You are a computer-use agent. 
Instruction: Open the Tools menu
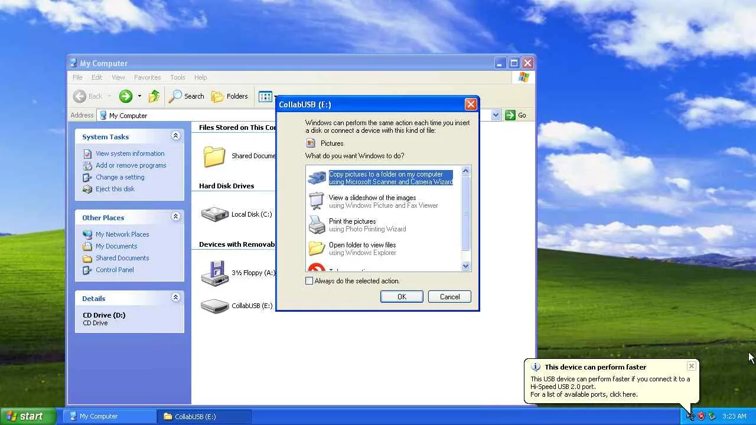(x=178, y=77)
